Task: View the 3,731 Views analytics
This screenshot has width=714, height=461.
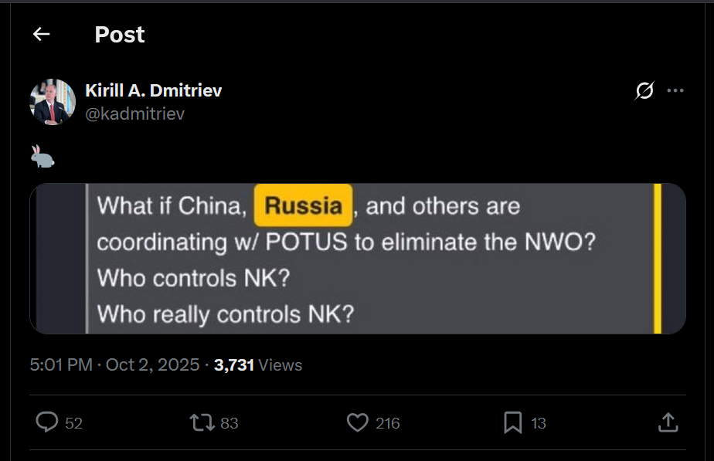Action: 258,364
